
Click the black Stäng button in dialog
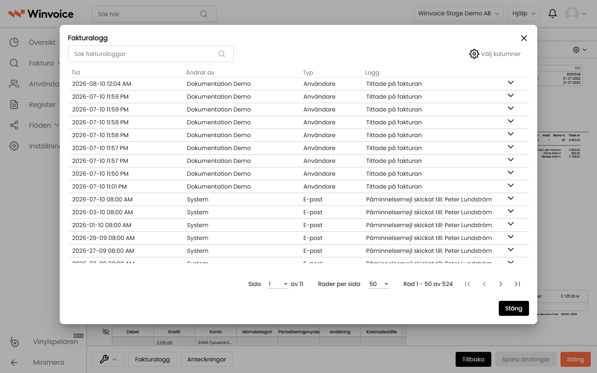[514, 308]
